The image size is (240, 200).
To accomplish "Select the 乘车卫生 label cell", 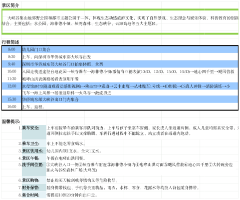I will 34,143.
